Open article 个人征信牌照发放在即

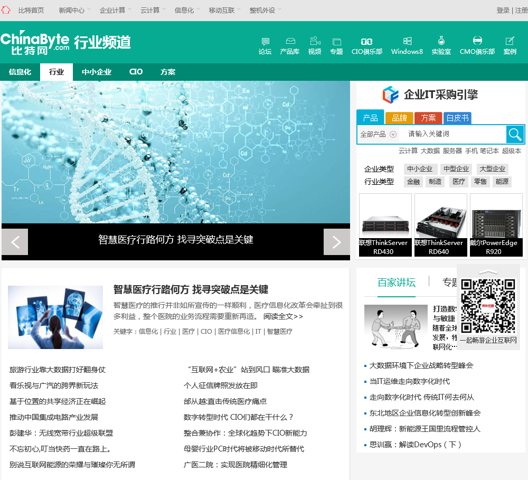(x=221, y=385)
